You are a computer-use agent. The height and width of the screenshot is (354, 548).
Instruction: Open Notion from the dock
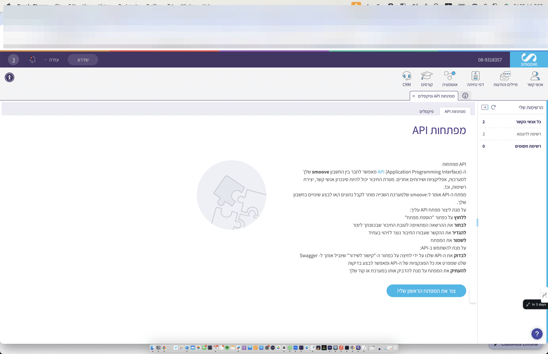(159, 348)
